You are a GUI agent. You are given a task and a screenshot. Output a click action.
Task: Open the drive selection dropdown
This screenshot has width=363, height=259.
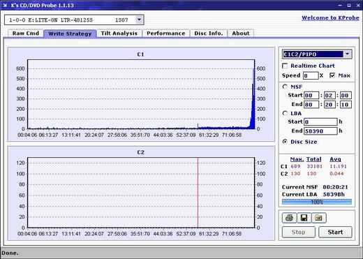point(139,20)
